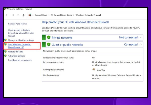151x105 pixels.
Task: Click the Guest or public networks heading
Action: point(67,45)
